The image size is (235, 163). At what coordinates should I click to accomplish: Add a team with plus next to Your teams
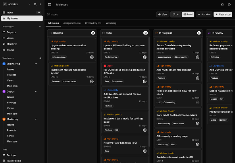(x=40, y=58)
